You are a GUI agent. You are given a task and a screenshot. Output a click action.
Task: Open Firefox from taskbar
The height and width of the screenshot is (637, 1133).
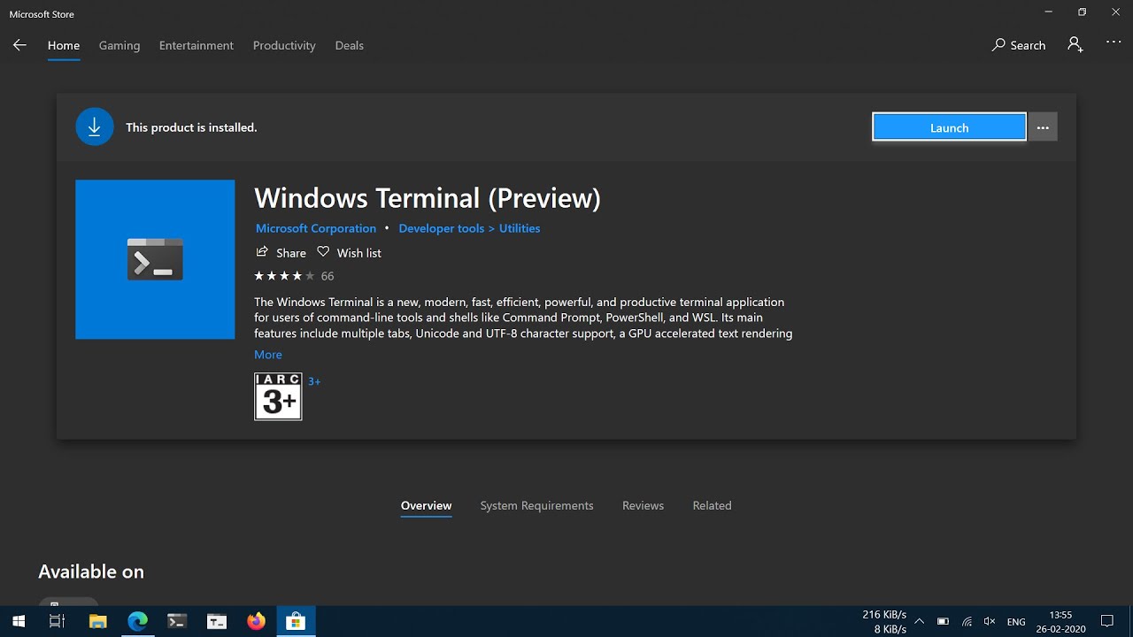(x=257, y=621)
